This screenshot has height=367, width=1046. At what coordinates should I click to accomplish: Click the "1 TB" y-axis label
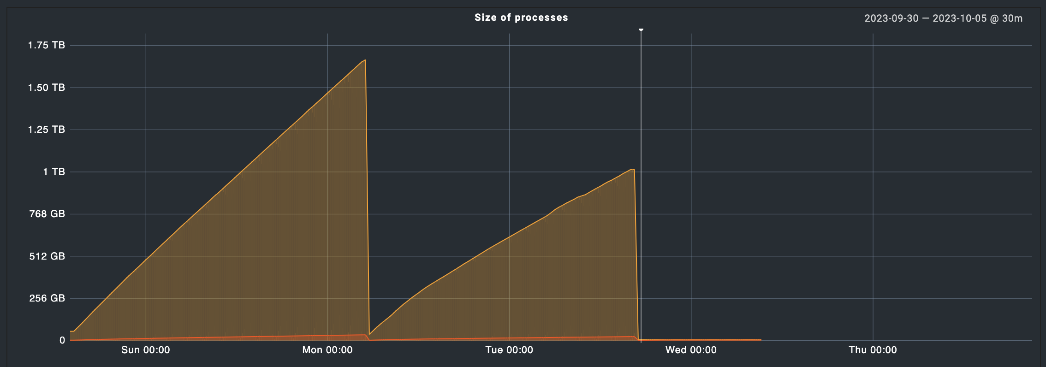54,172
